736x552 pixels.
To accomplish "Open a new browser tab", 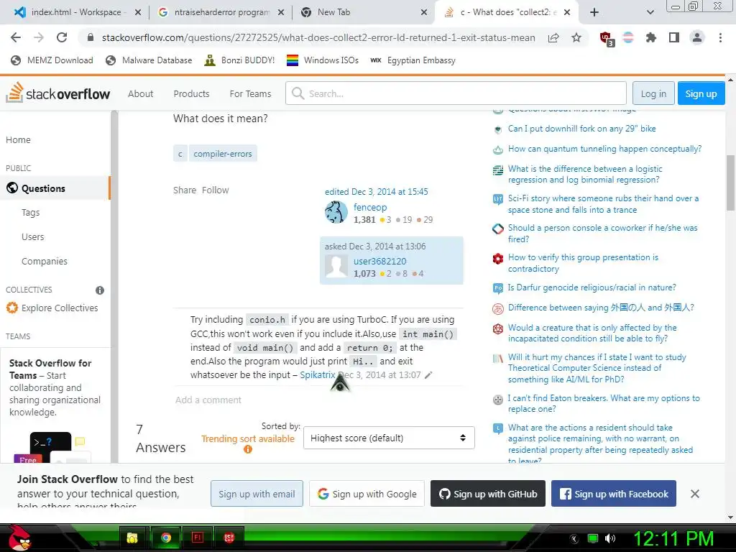I will click(594, 12).
